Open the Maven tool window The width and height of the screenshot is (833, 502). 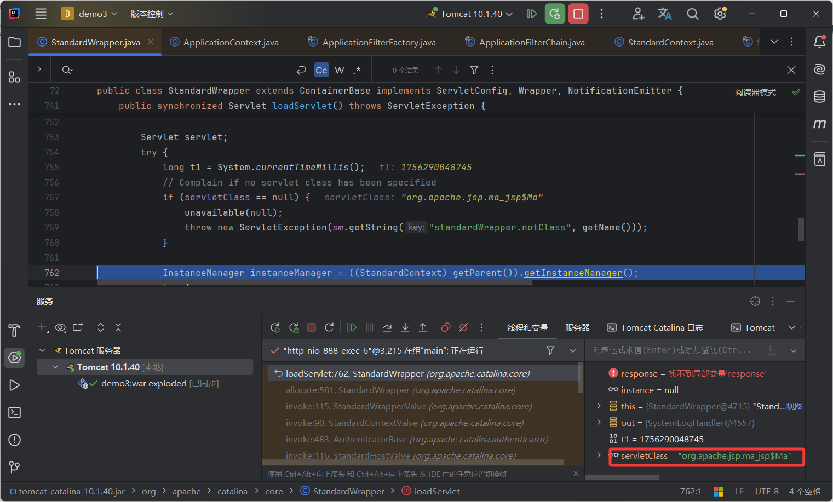pos(819,124)
